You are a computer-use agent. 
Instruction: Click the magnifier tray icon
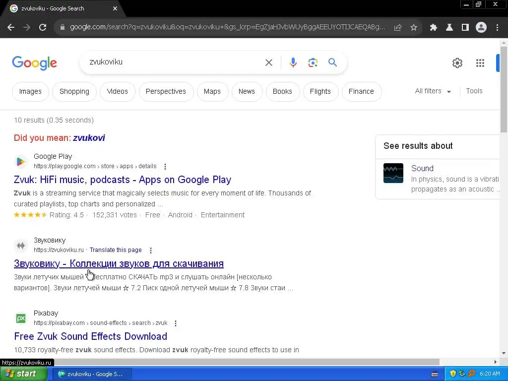[471, 374]
